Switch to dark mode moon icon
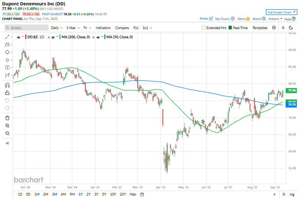 point(291,28)
